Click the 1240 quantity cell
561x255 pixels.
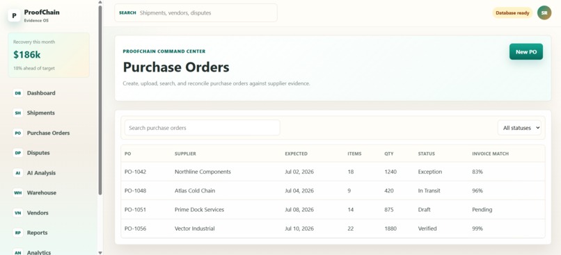pyautogui.click(x=390, y=172)
